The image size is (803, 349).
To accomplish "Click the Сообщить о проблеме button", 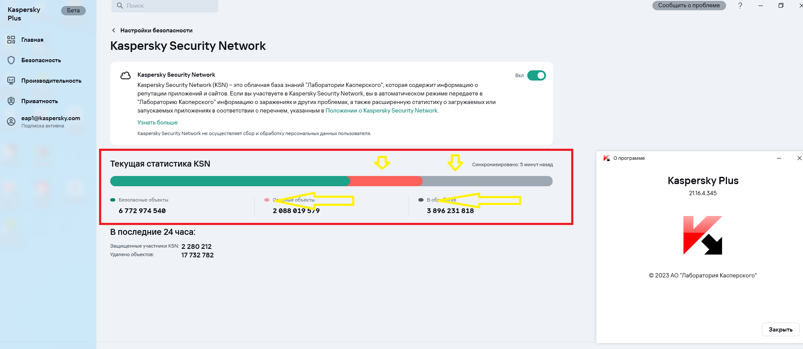I will 689,6.
